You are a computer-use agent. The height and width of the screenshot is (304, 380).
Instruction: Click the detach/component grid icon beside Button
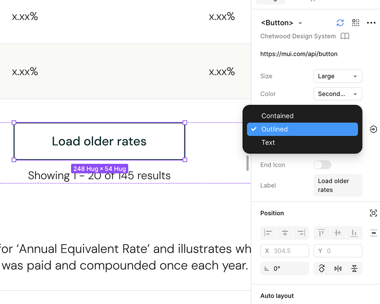pyautogui.click(x=356, y=23)
